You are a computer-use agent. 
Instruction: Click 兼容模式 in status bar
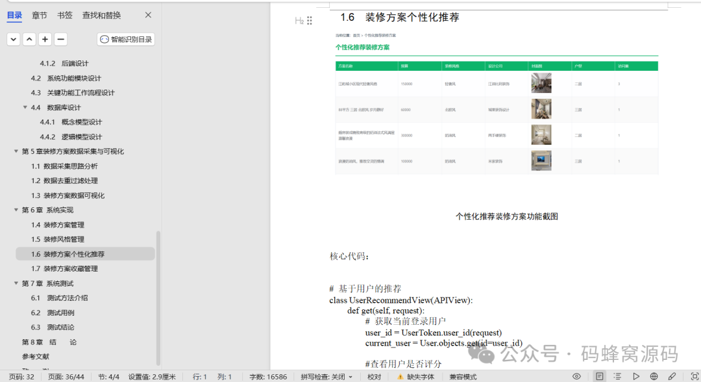463,377
